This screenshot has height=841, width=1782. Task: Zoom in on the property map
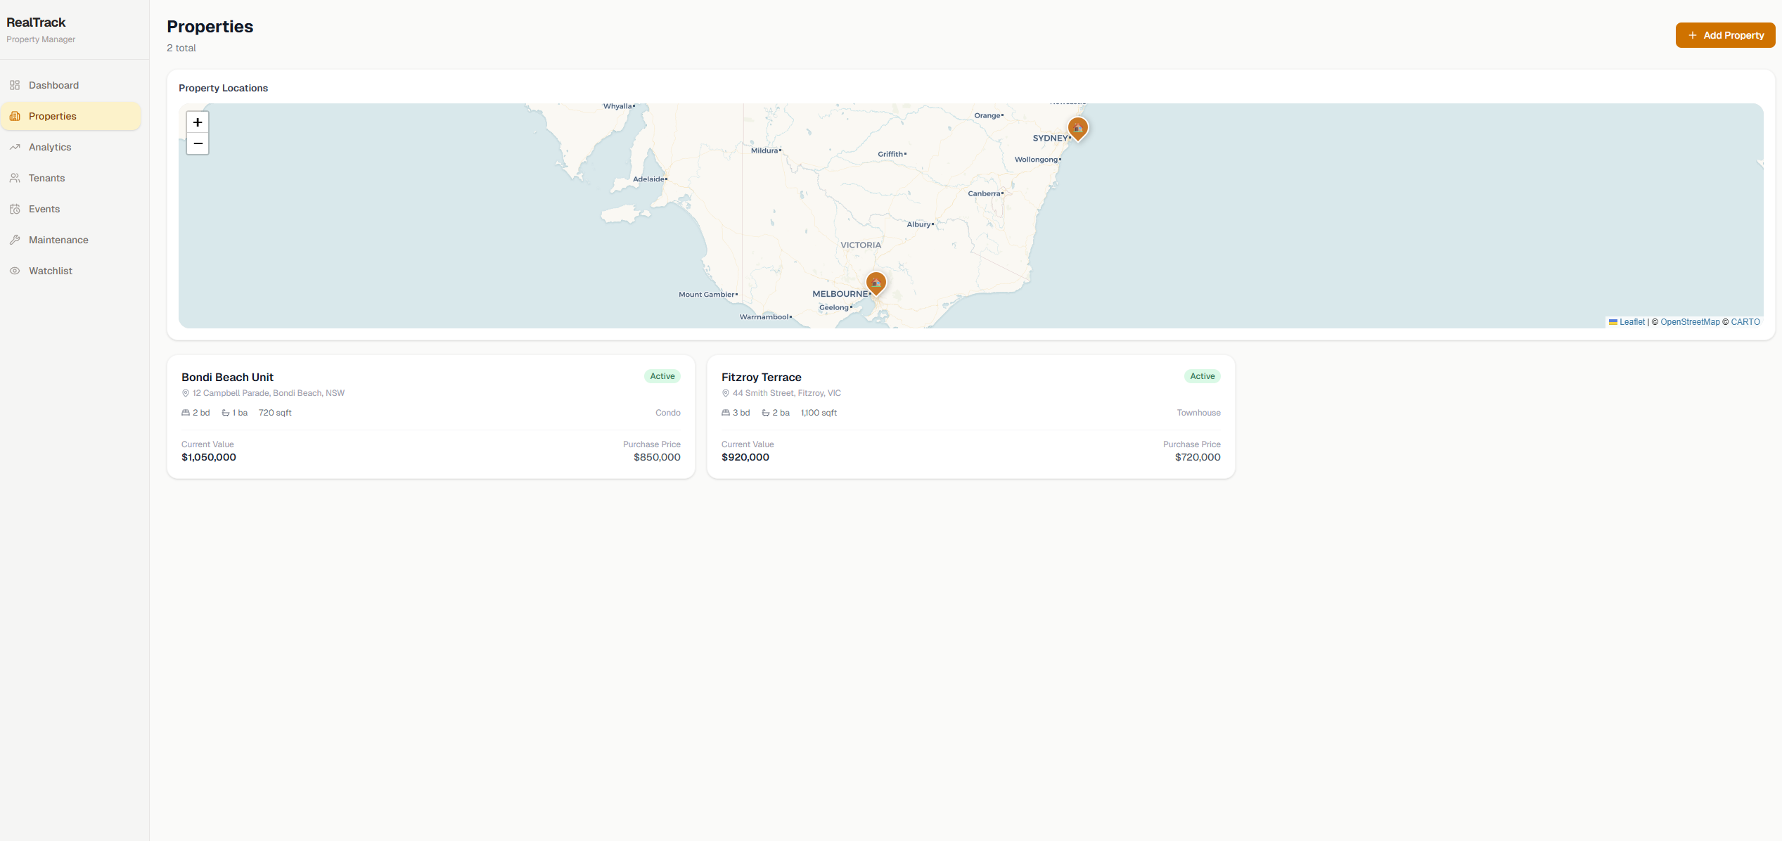coord(197,122)
